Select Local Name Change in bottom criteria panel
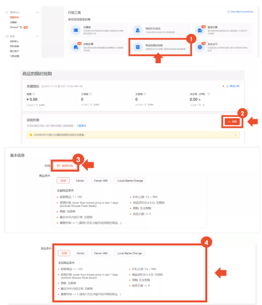262x305 pixels. tap(129, 253)
